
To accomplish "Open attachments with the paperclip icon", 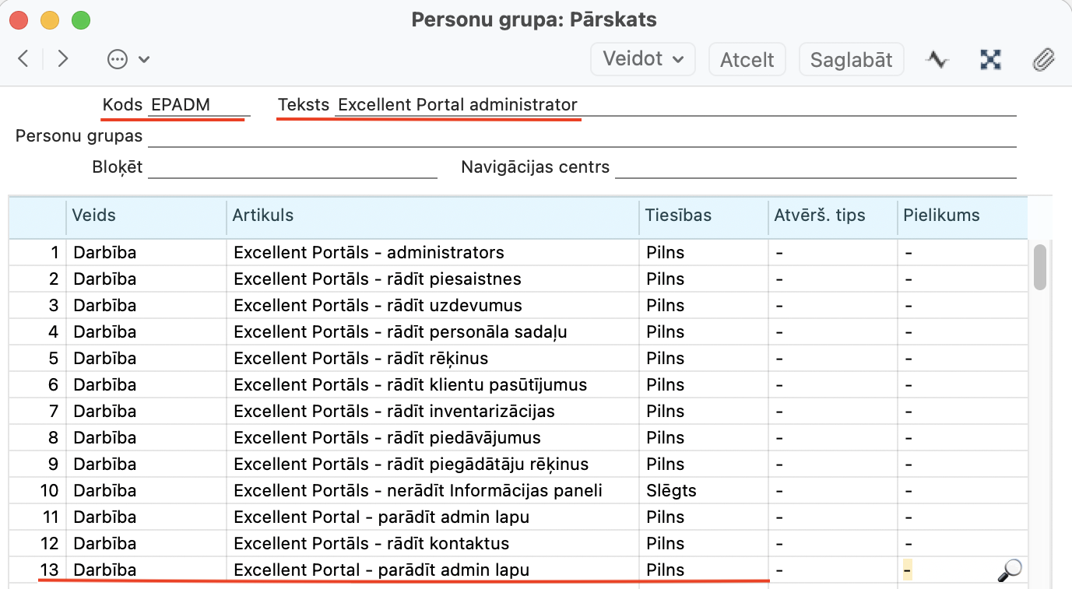I will click(1042, 60).
